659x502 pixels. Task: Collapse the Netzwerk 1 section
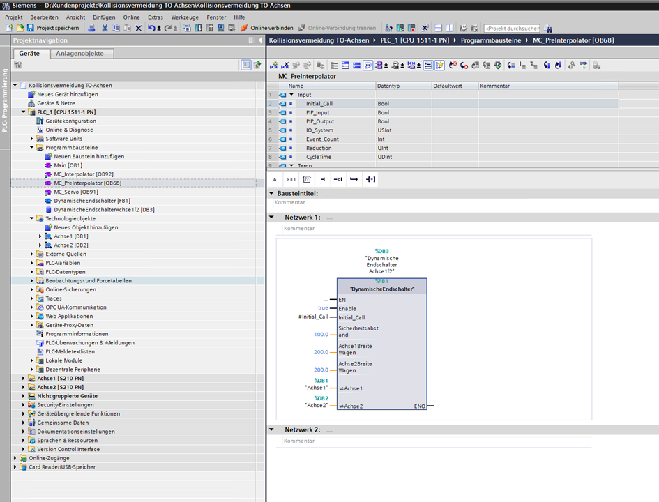tap(272, 218)
